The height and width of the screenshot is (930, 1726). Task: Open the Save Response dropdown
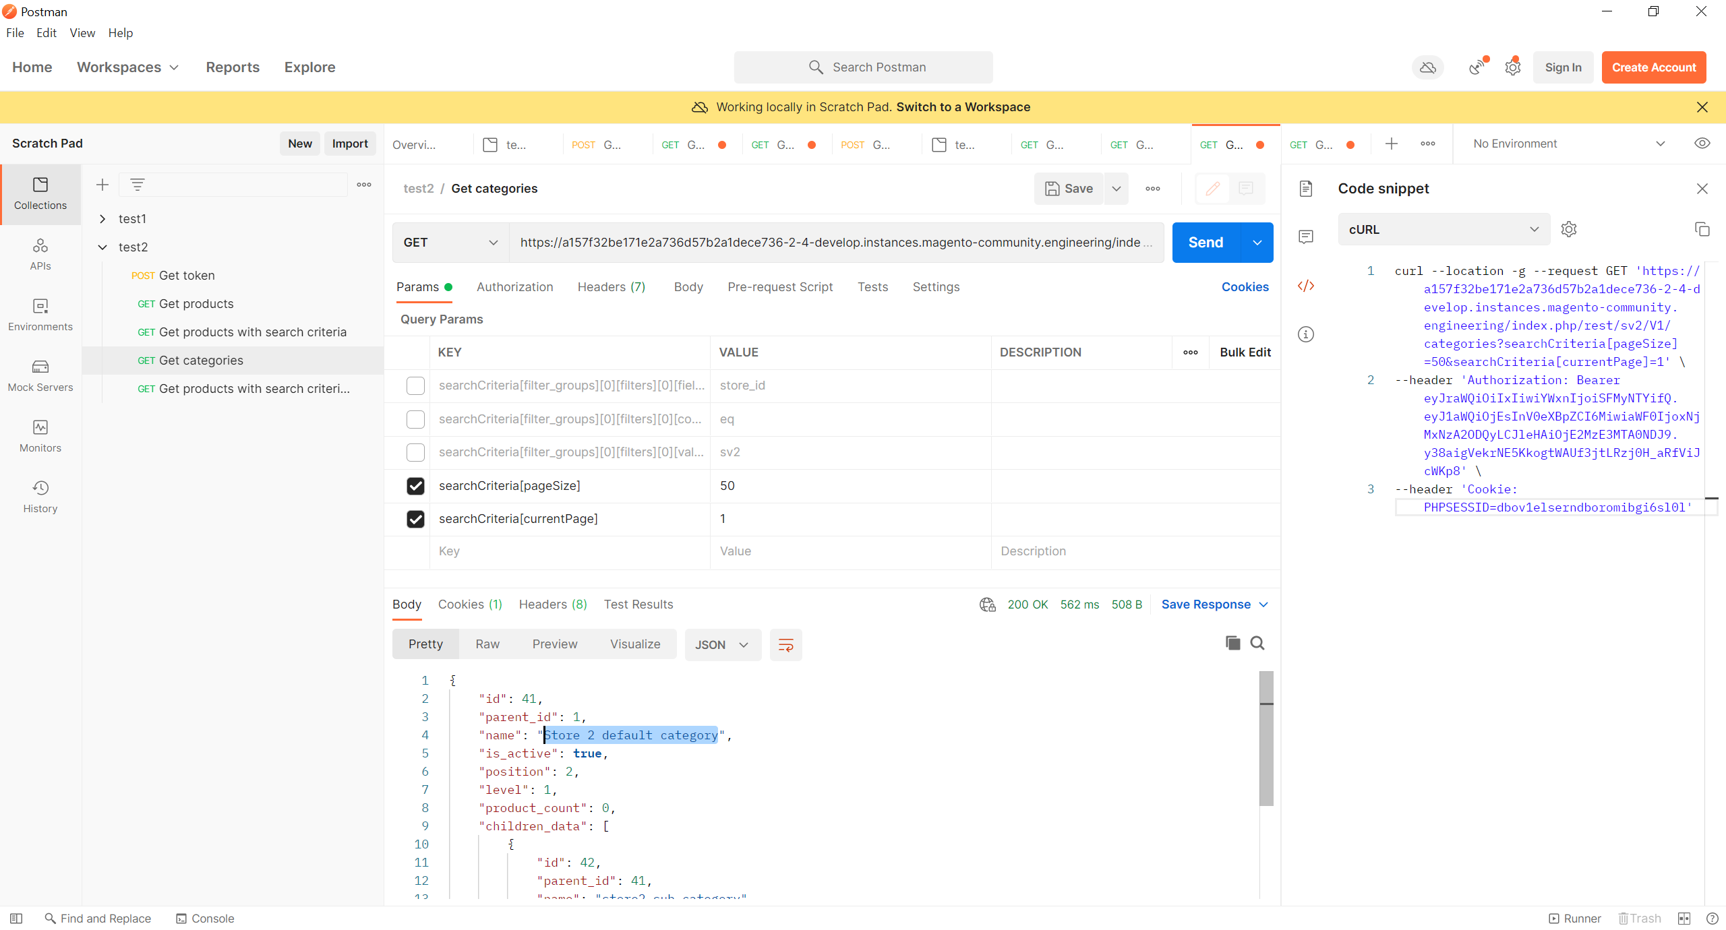pos(1214,604)
